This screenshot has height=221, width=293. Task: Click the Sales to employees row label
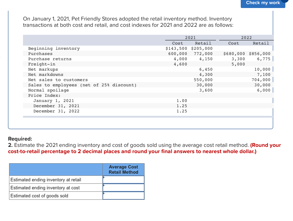pos(83,85)
